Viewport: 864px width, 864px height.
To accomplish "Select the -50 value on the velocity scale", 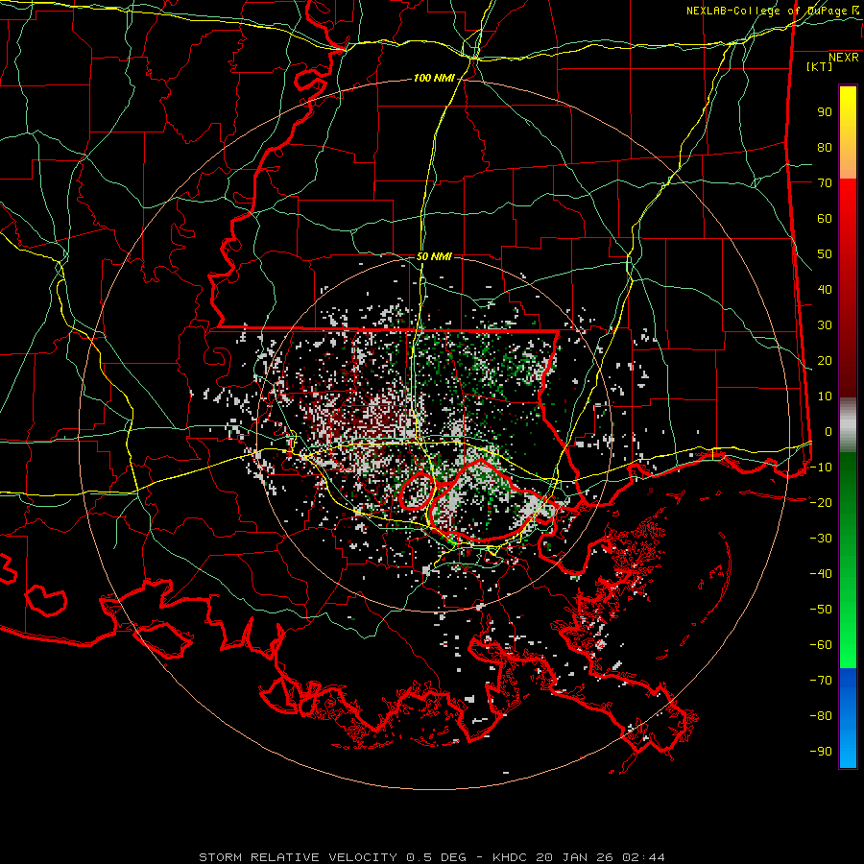I will pos(821,609).
